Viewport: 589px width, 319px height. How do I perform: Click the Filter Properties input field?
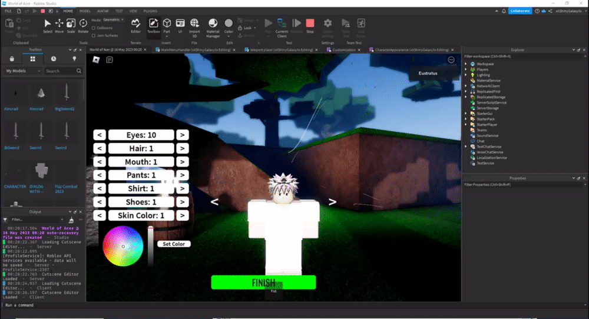pos(524,185)
